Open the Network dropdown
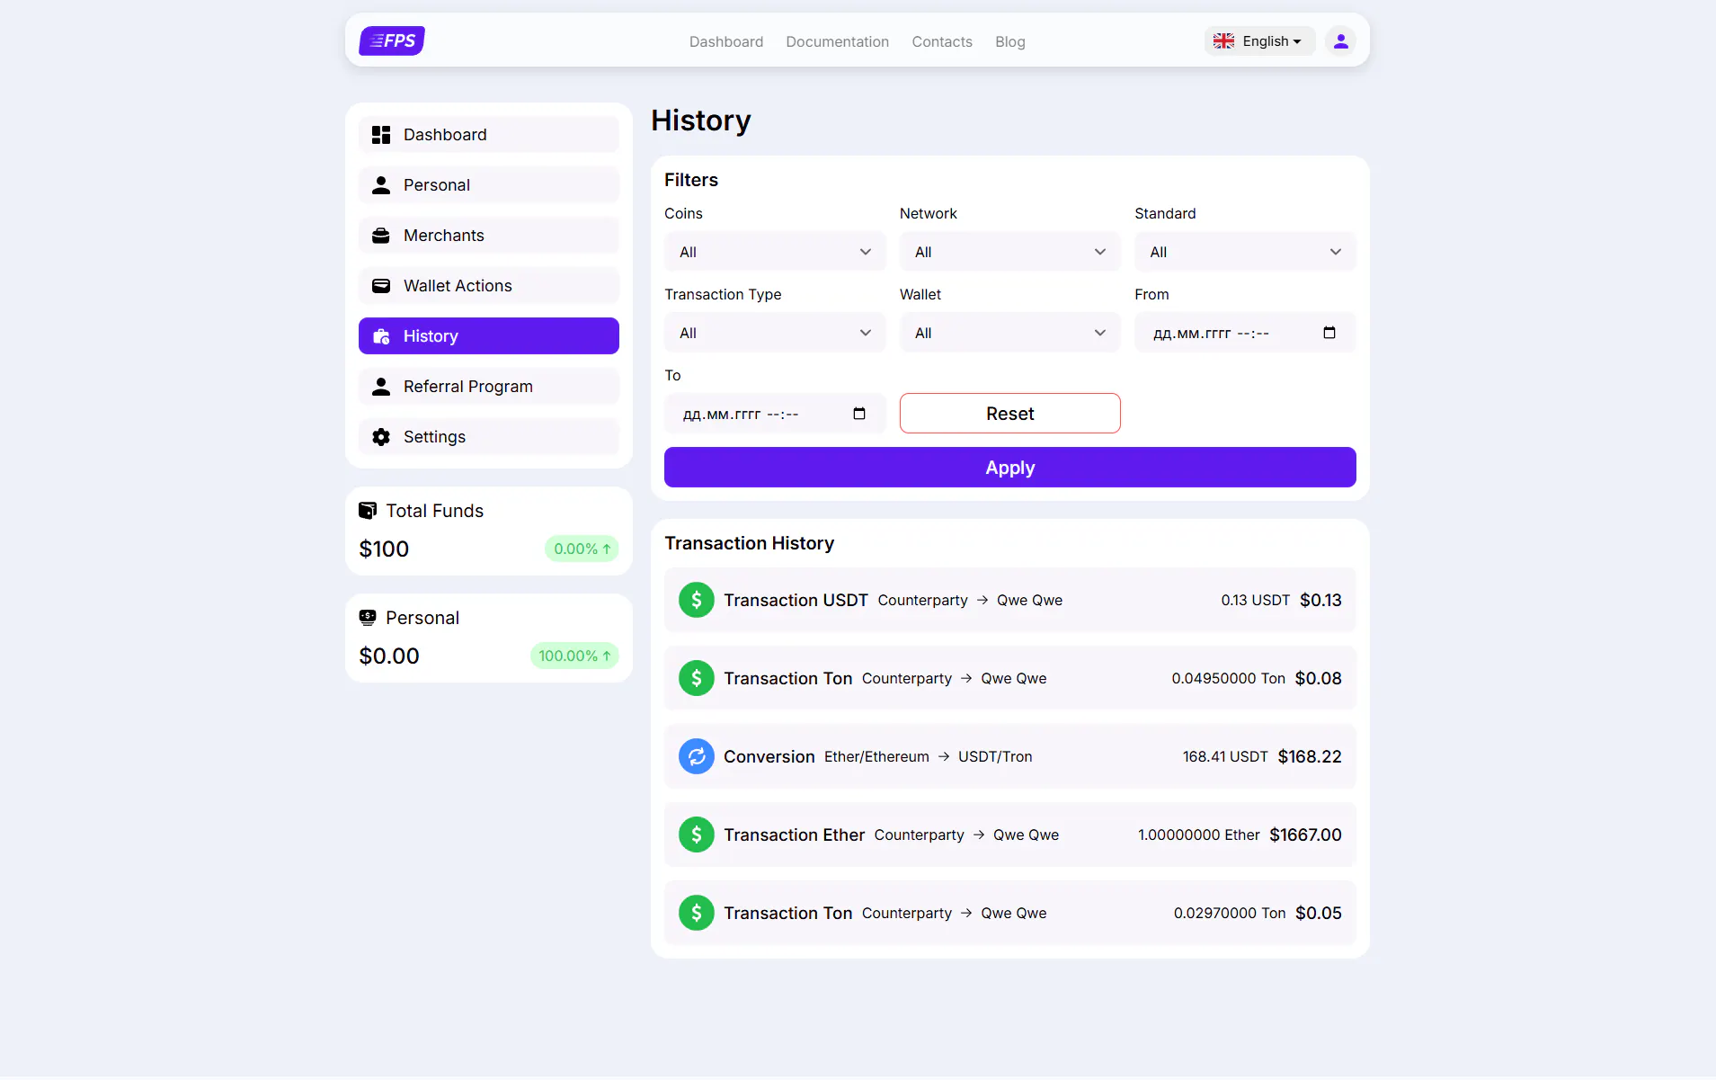 click(1009, 252)
